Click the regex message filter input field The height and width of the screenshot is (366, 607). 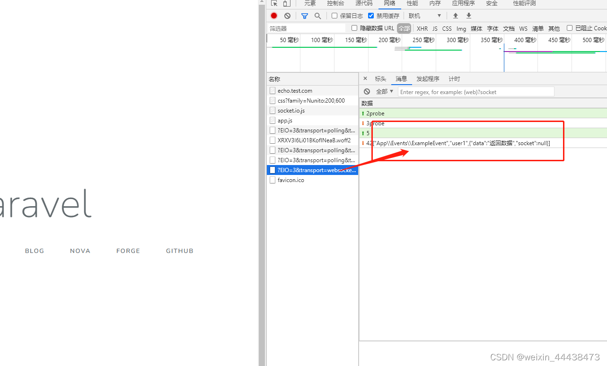click(475, 91)
